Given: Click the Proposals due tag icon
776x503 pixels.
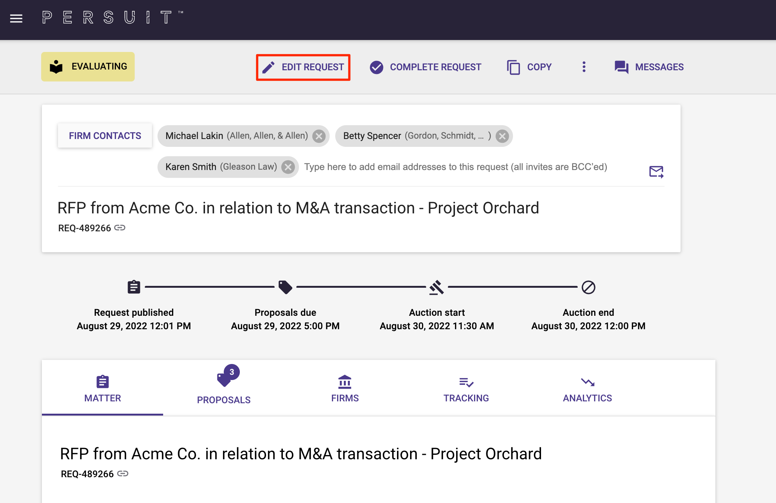Looking at the screenshot, I should [x=285, y=287].
